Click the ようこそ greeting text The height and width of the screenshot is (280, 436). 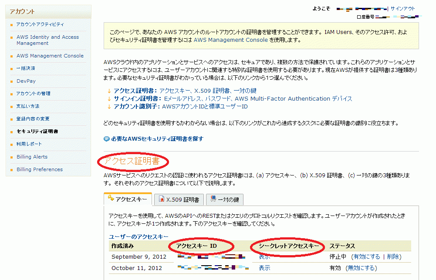pos(321,9)
